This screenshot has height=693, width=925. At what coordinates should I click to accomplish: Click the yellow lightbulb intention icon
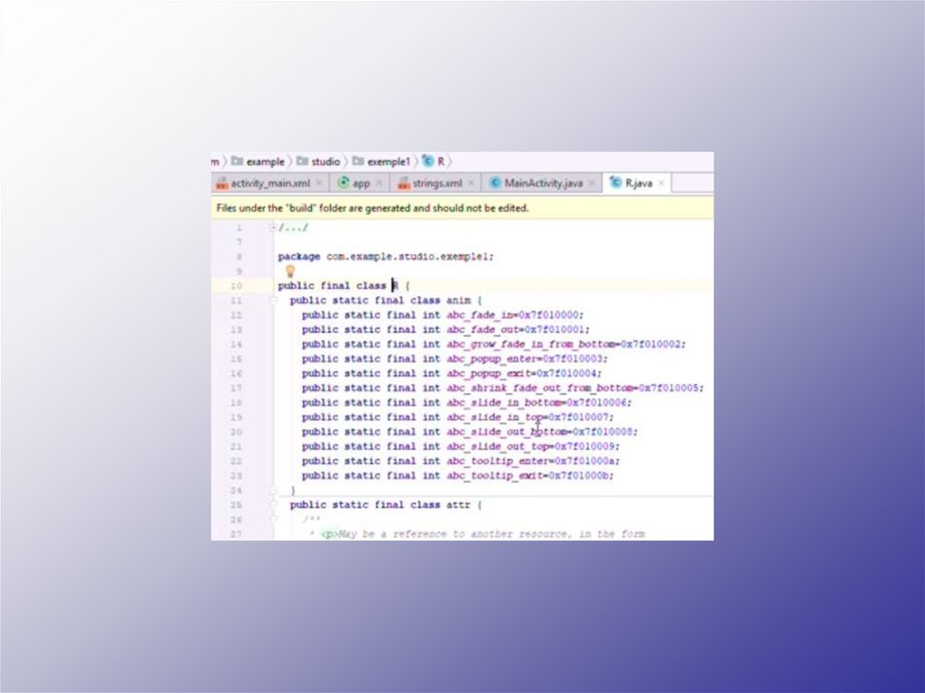pos(290,271)
